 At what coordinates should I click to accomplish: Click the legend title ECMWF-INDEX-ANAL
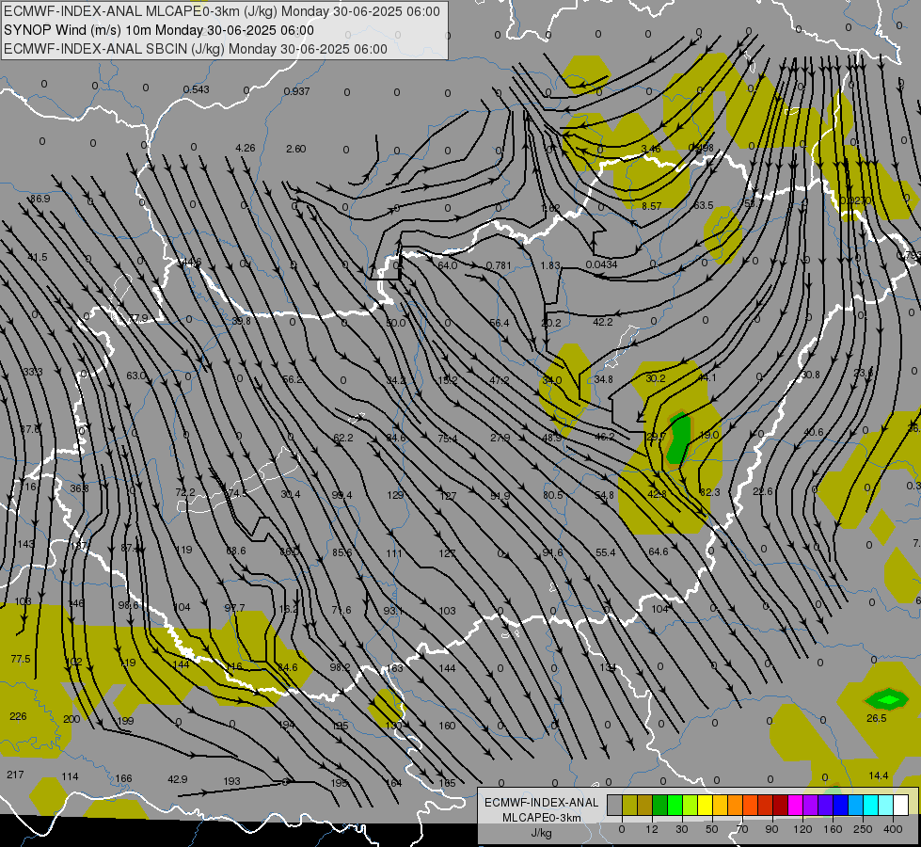click(x=542, y=803)
